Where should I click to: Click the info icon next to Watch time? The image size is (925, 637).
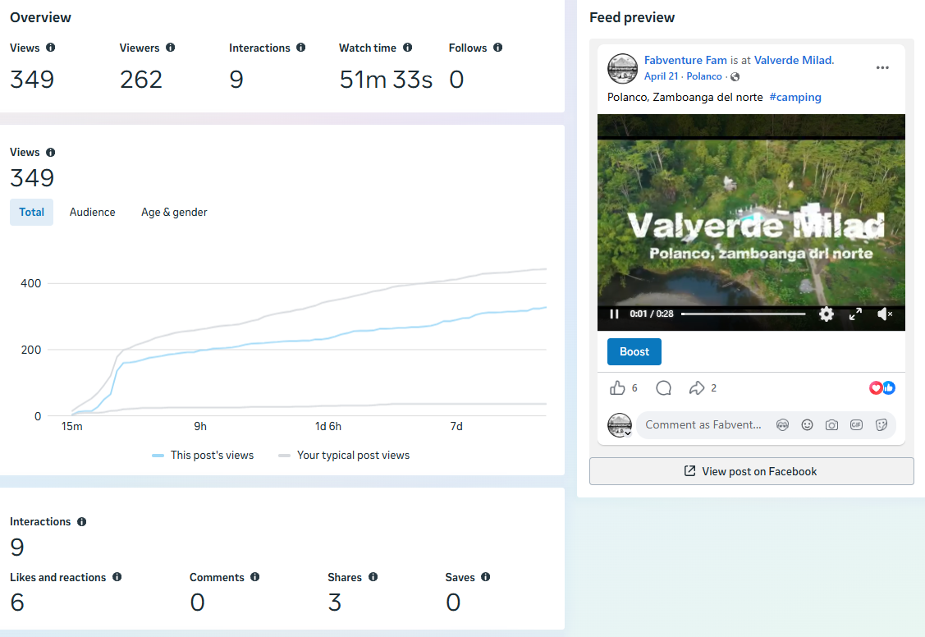pyautogui.click(x=408, y=47)
